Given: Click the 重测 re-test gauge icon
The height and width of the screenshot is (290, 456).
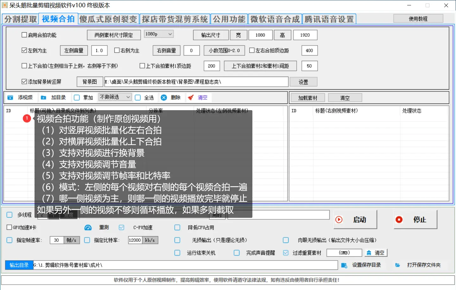Looking at the screenshot, I should [88, 227].
